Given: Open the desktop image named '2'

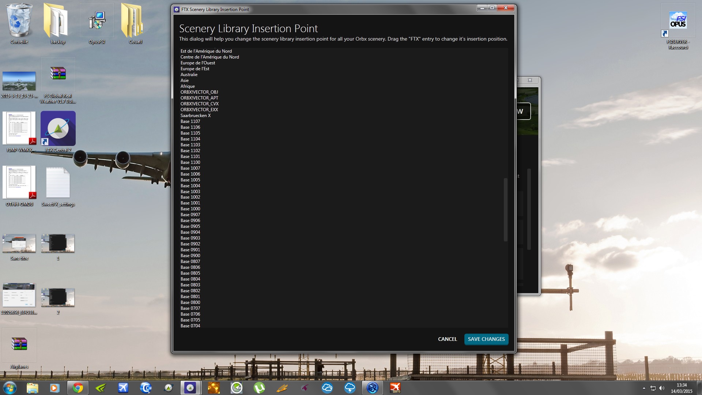Looking at the screenshot, I should [58, 301].
